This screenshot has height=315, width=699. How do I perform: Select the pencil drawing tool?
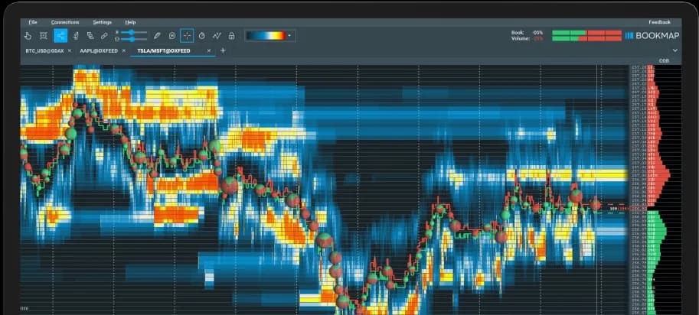pos(157,35)
